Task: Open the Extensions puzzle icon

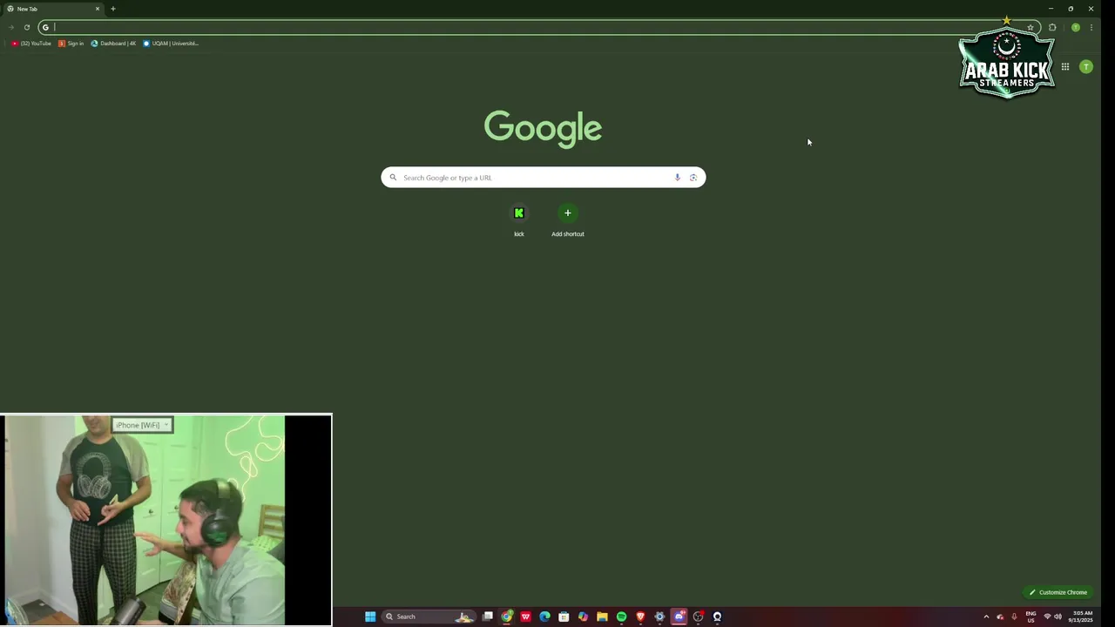Action: click(x=1052, y=27)
